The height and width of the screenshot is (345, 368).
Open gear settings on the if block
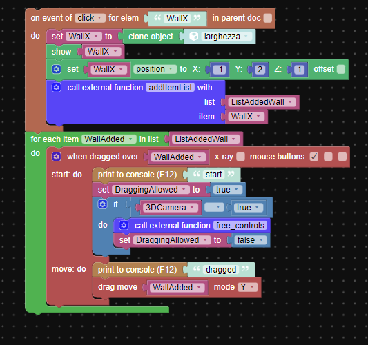(103, 204)
